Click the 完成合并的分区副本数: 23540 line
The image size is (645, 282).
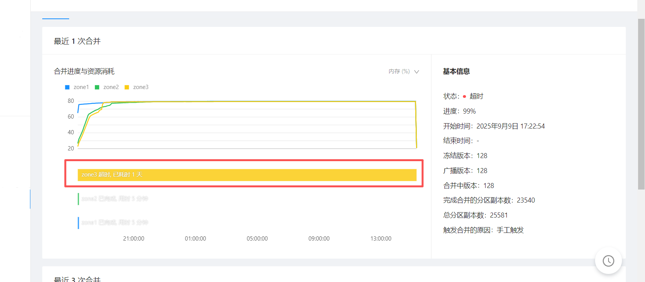[x=489, y=200]
